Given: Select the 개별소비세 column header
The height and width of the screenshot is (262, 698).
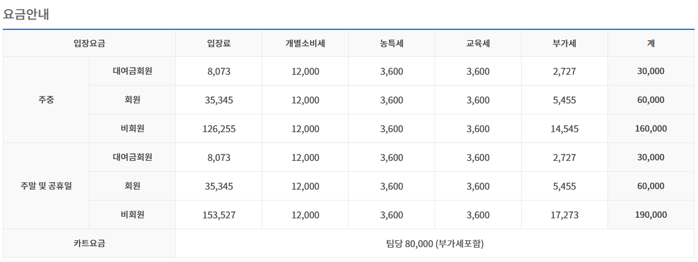Looking at the screenshot, I should pos(305,43).
